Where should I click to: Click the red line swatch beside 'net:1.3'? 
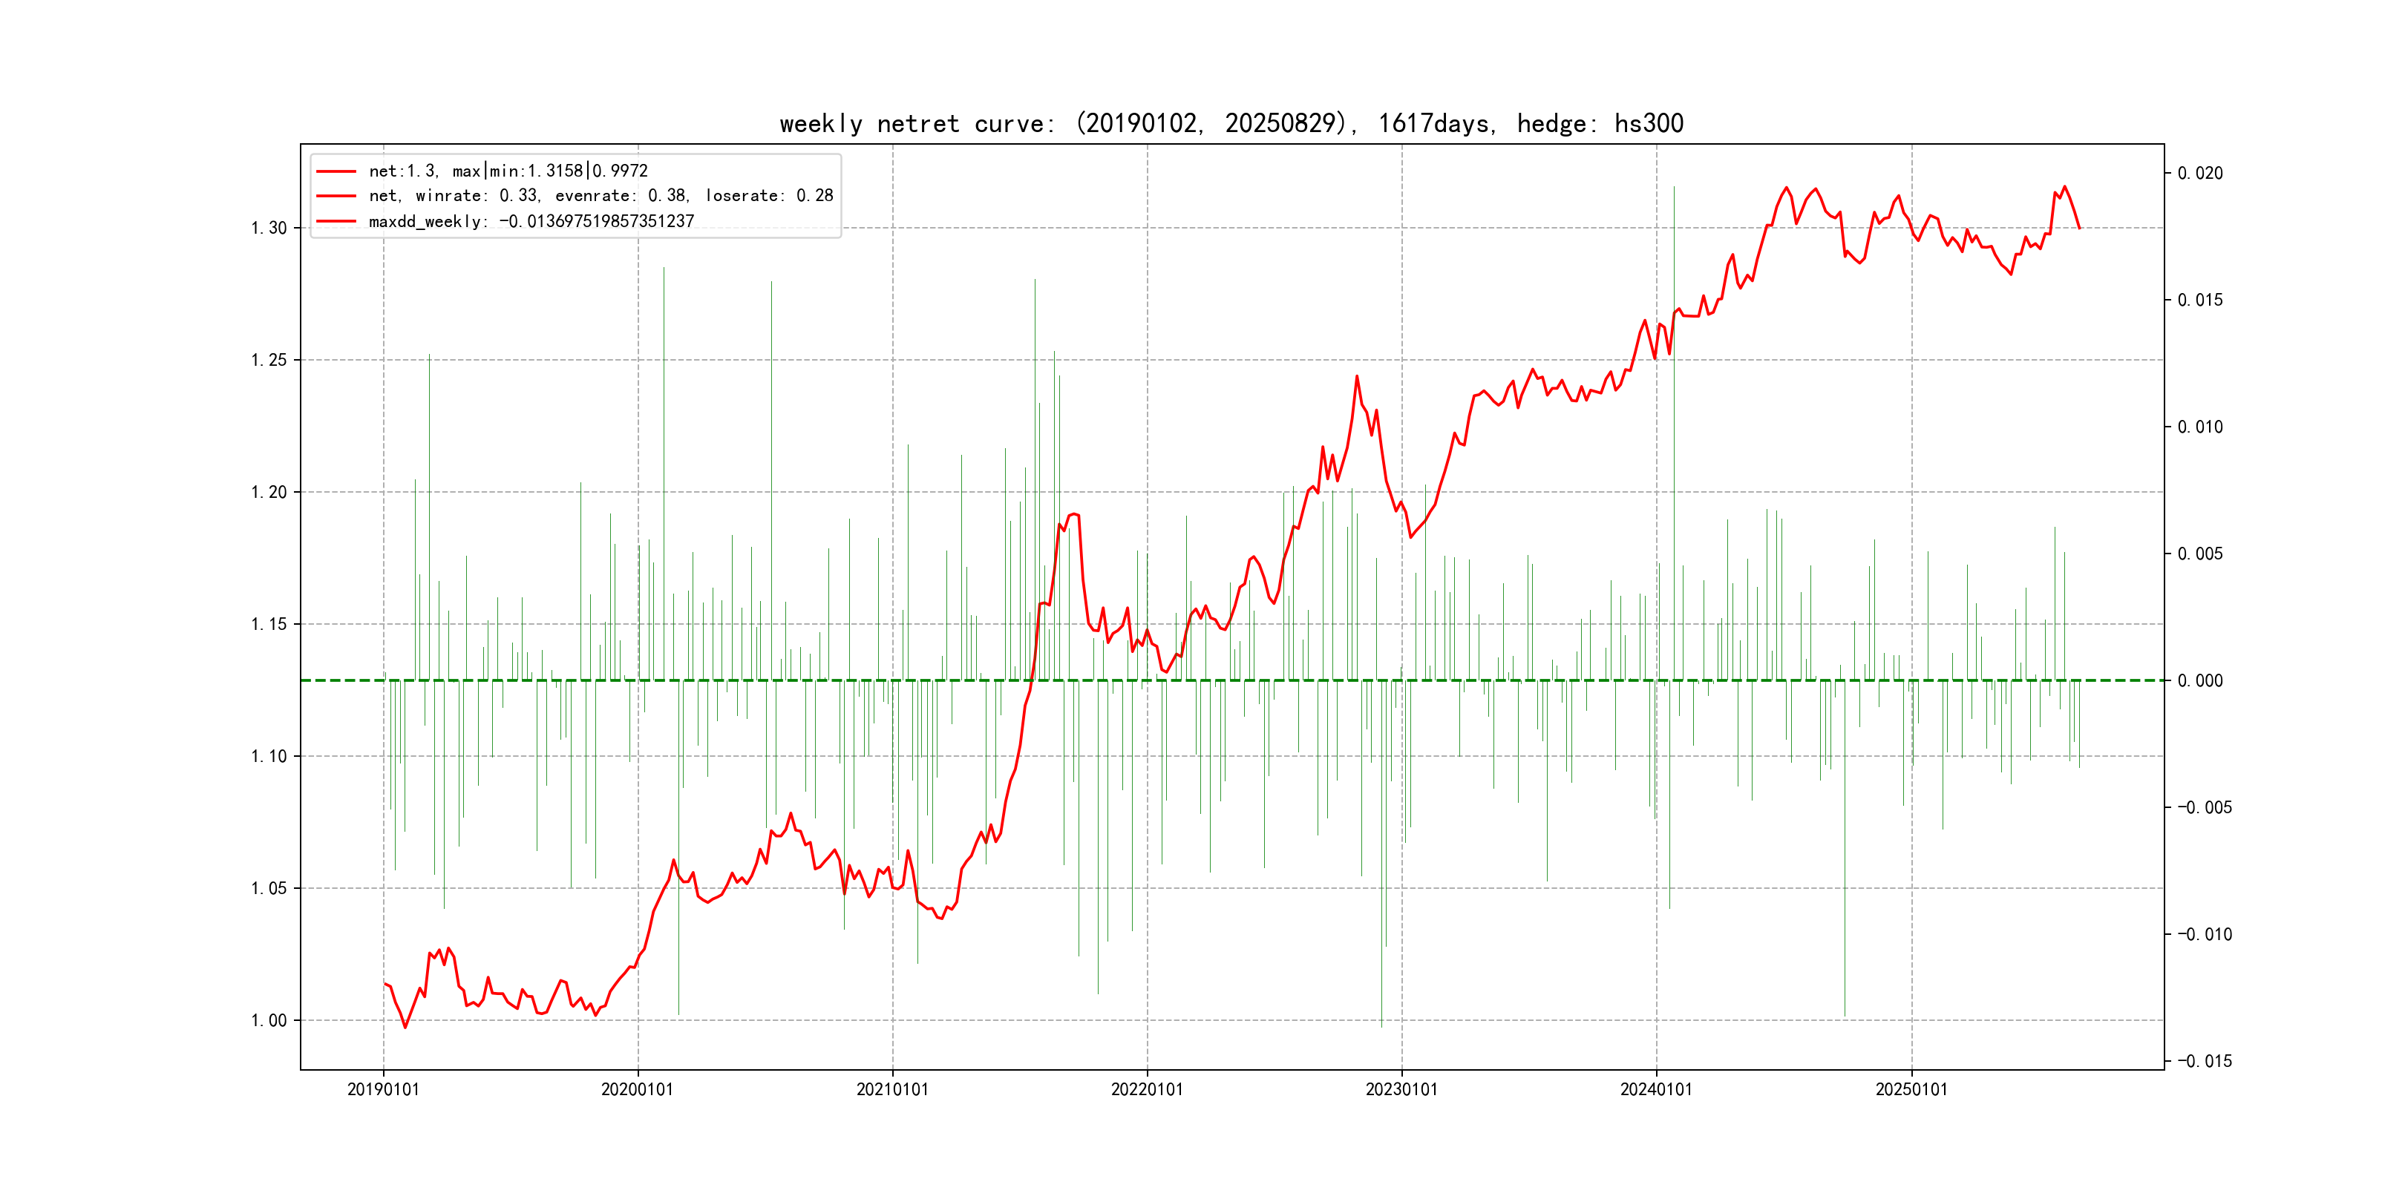[336, 171]
